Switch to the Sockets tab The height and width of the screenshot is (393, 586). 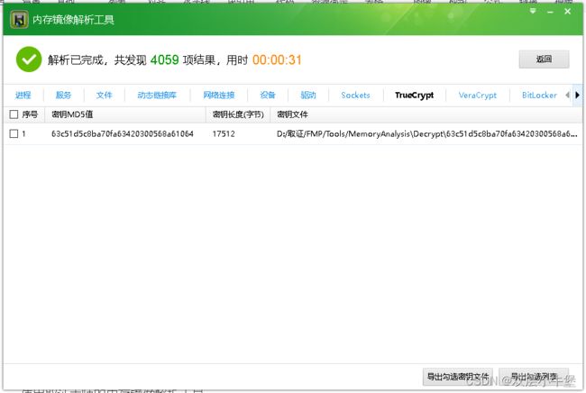tap(355, 96)
